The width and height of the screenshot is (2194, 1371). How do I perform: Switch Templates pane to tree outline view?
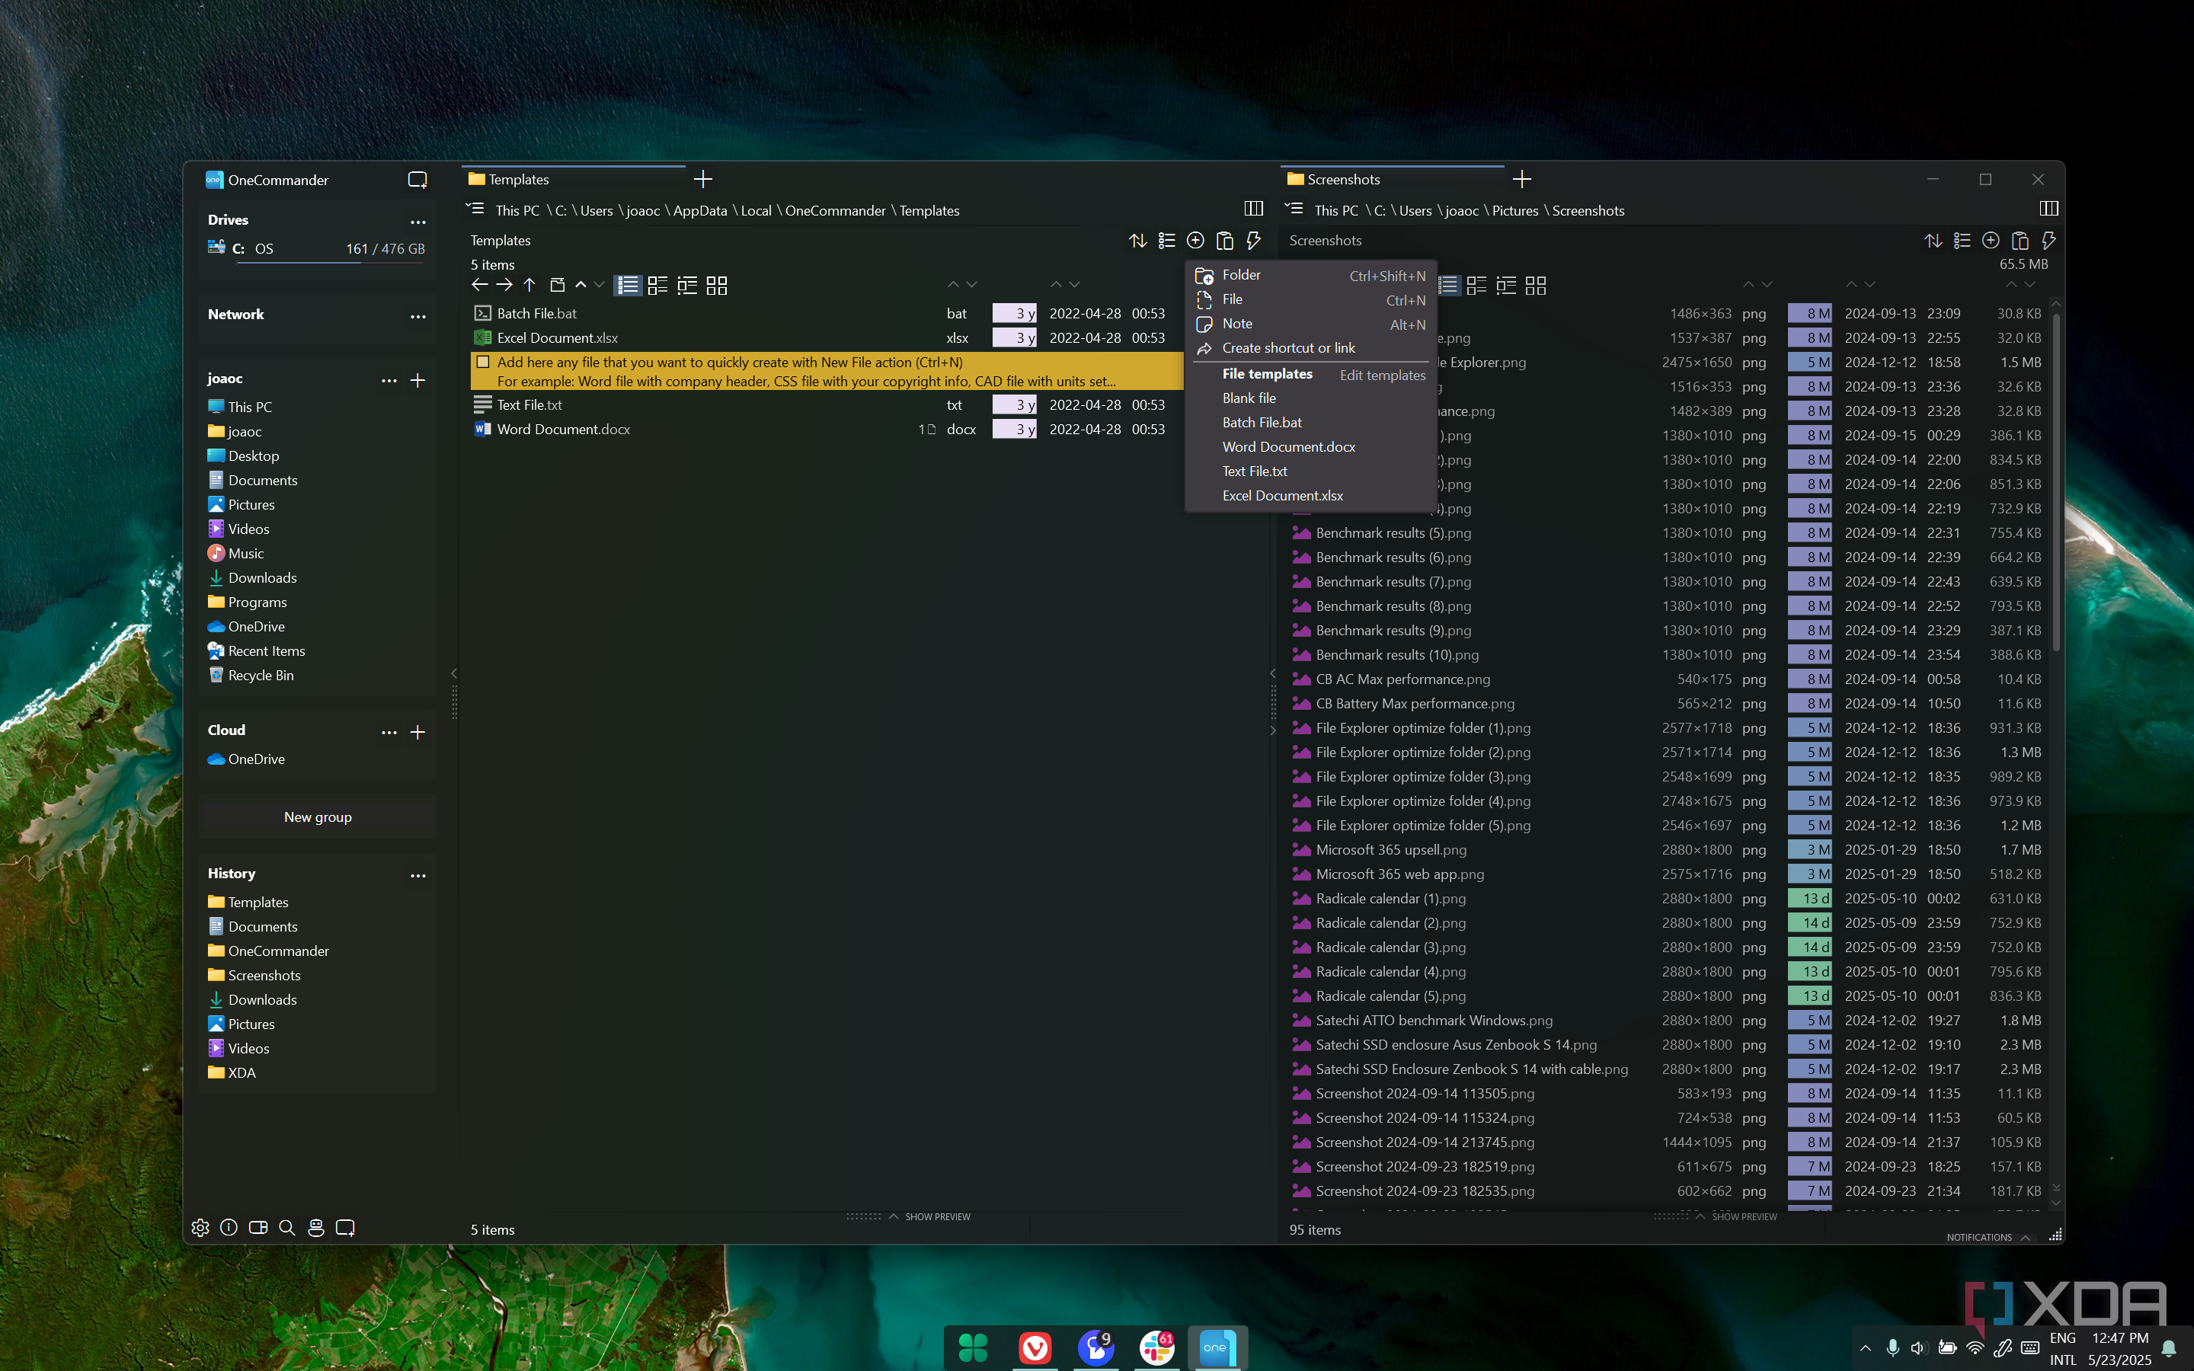point(687,286)
